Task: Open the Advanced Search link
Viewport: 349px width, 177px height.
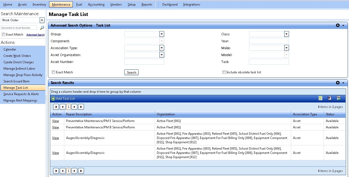Action: coord(35,35)
